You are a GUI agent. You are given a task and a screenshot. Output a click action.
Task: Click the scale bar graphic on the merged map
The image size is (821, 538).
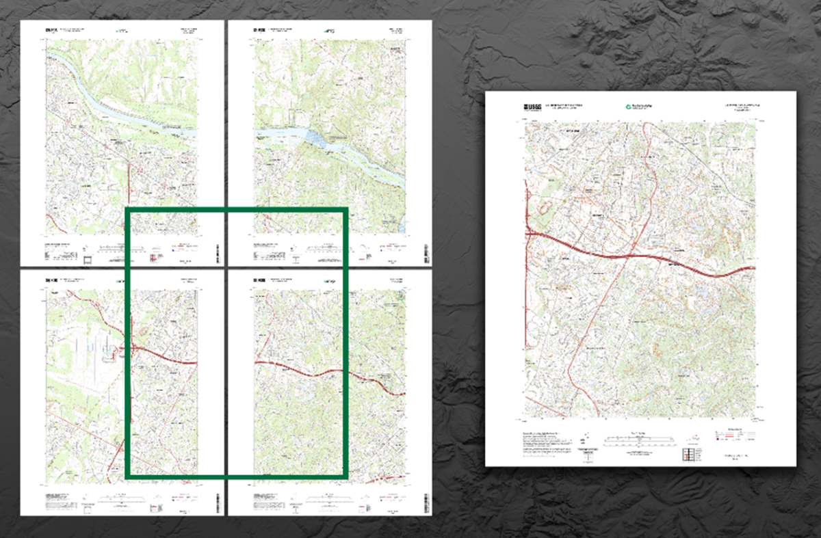point(638,440)
